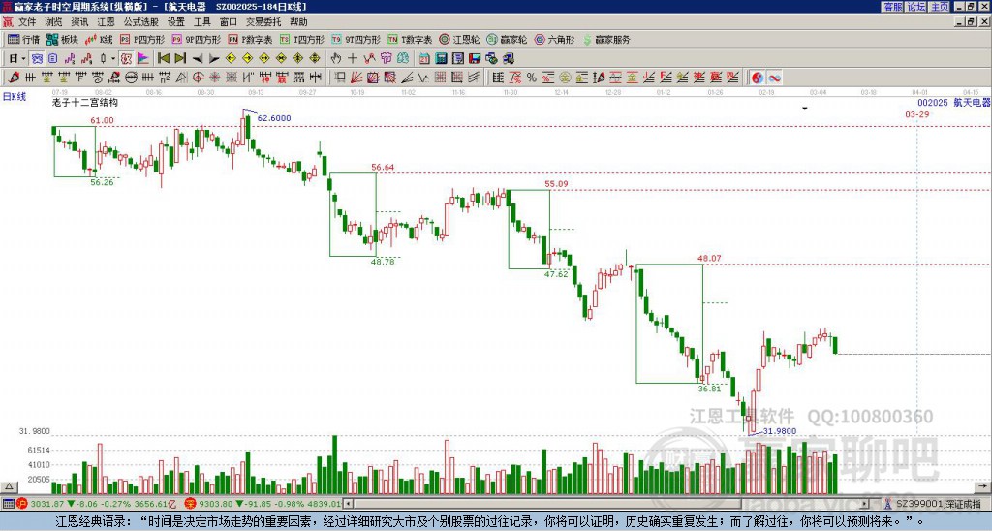The image size is (992, 531).
Task: Select the red pencil drawing tool
Action: click(x=13, y=78)
